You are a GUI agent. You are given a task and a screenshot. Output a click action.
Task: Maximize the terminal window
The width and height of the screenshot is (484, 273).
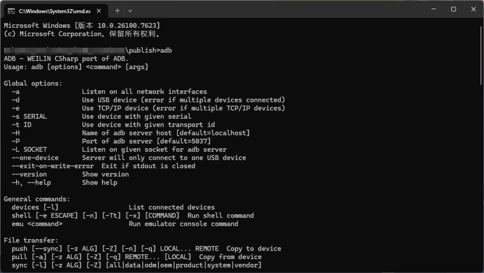click(453, 10)
